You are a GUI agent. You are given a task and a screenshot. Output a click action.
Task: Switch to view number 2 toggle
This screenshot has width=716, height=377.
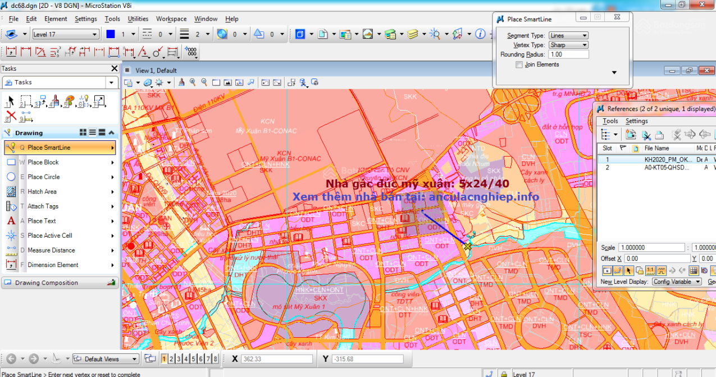click(x=171, y=359)
